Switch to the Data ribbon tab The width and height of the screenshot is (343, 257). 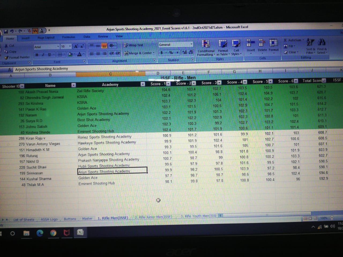point(87,37)
